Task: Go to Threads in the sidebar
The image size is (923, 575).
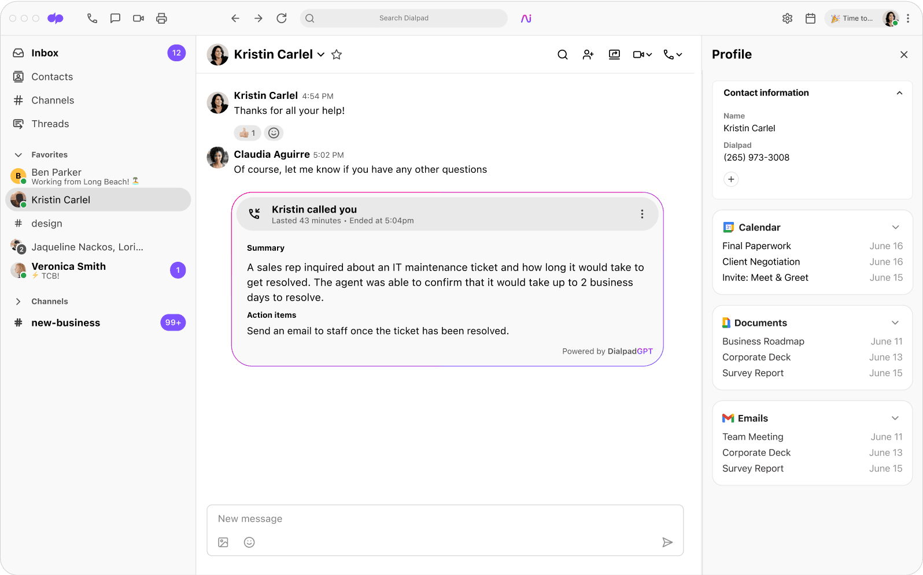Action: point(50,124)
